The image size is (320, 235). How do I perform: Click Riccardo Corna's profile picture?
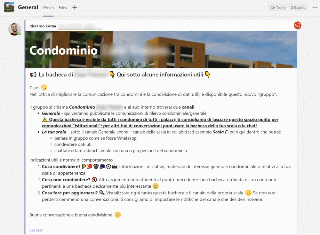pos(14,29)
